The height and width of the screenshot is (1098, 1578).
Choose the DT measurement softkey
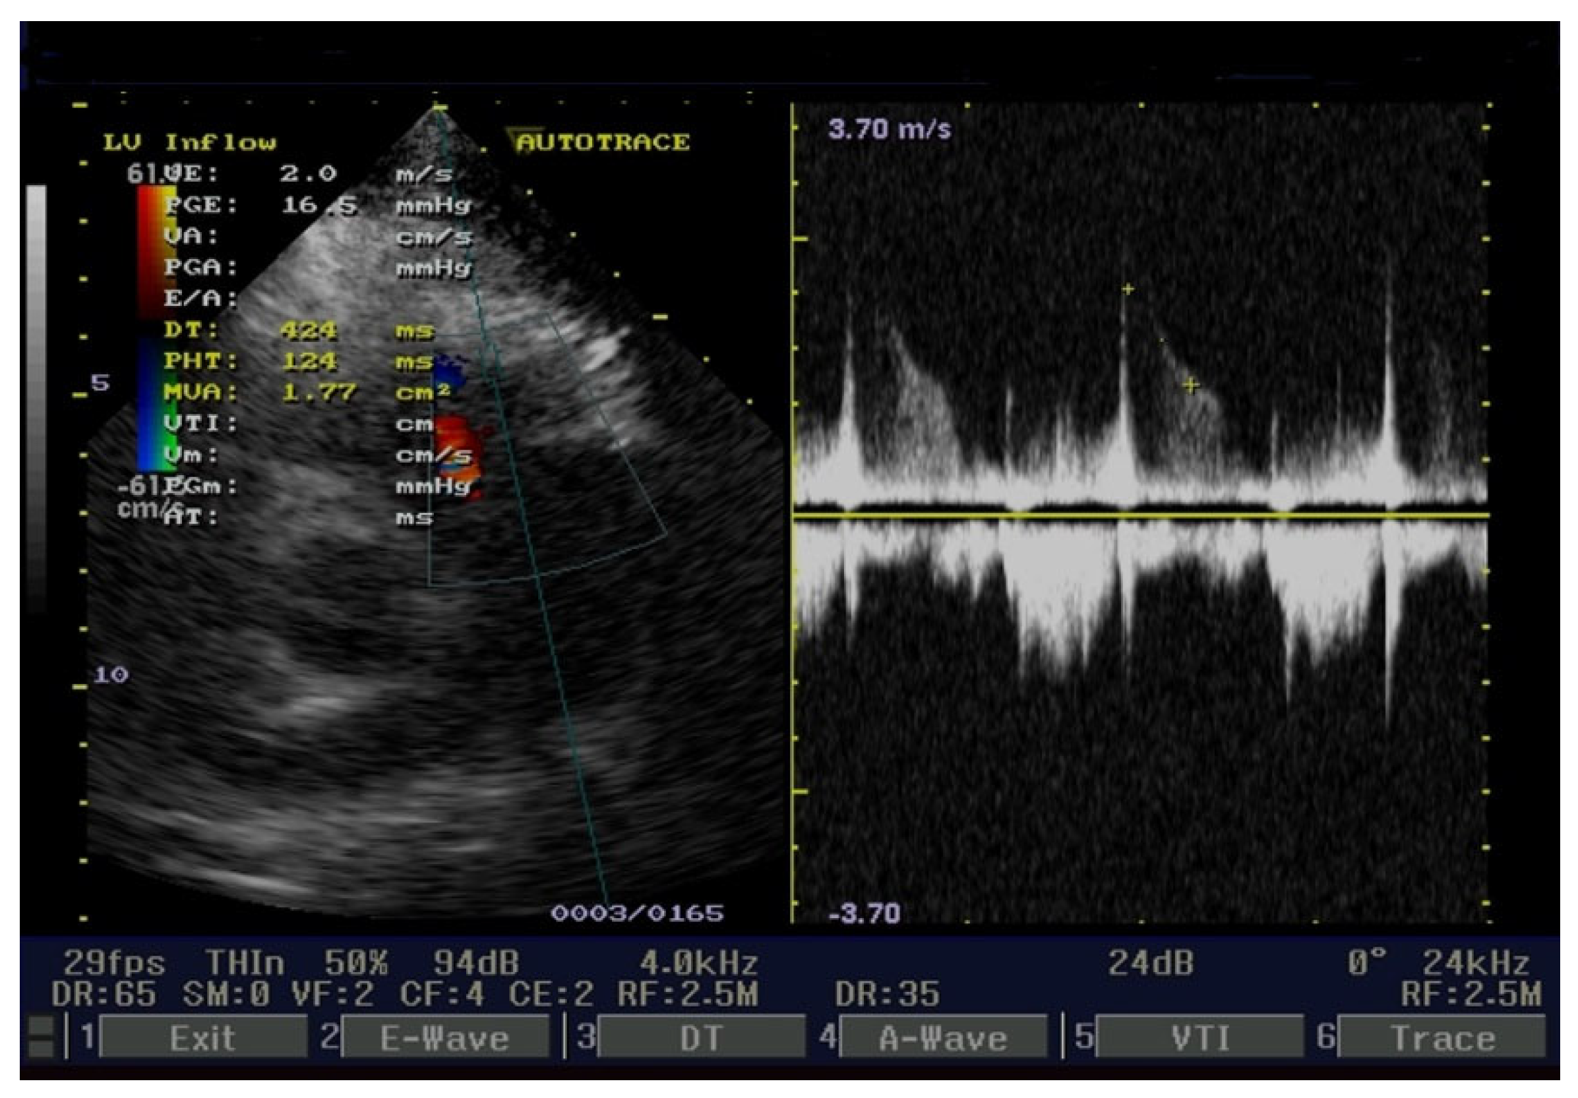tap(700, 1037)
